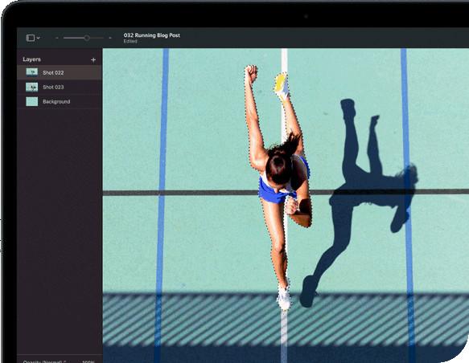Toggle the sidebar layout icon

(x=31, y=38)
